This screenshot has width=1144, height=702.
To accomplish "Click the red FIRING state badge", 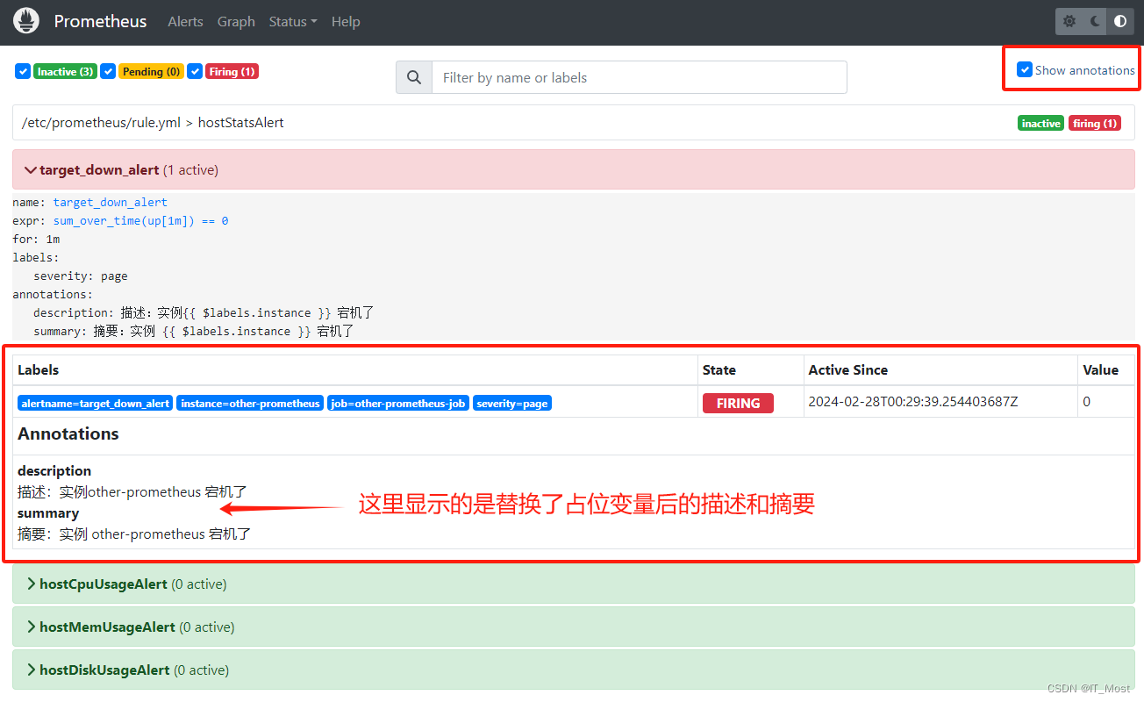I will click(738, 404).
